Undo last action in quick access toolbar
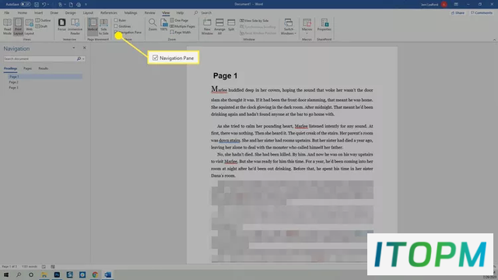This screenshot has width=498, height=280. [x=44, y=5]
